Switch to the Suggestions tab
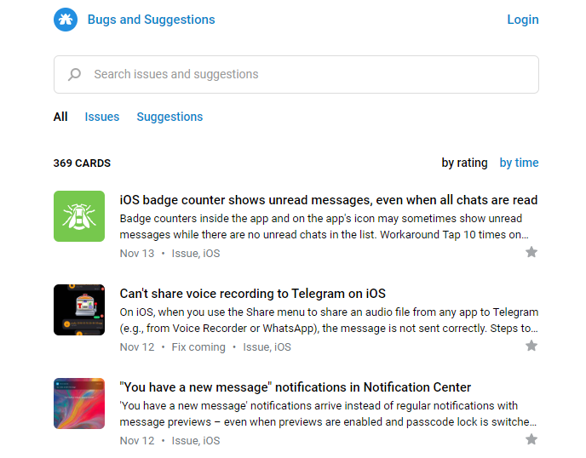 click(x=169, y=117)
